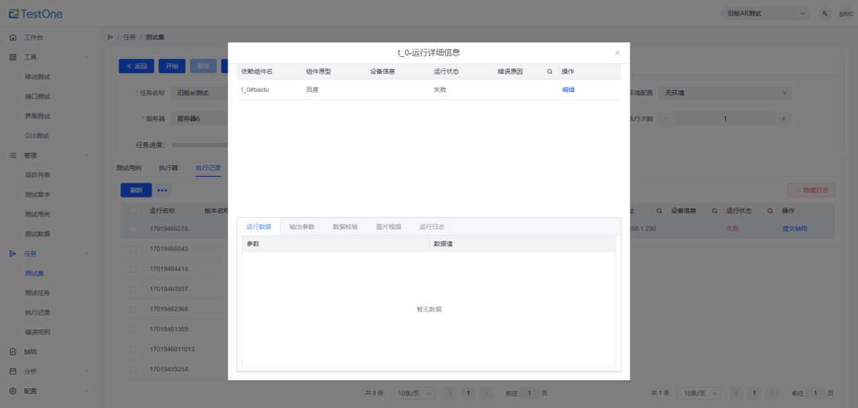The image size is (858, 408).
Task: Close the t_0 run details dialog
Action: (x=617, y=53)
